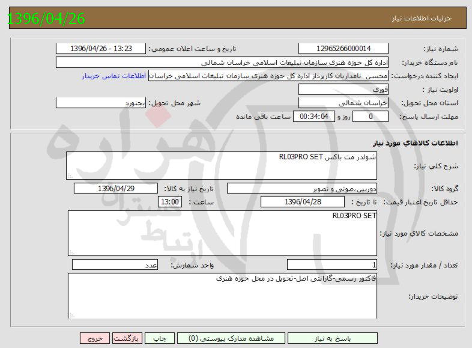Open مشاهده مدارک پیوستی (0) button

[x=231, y=338]
